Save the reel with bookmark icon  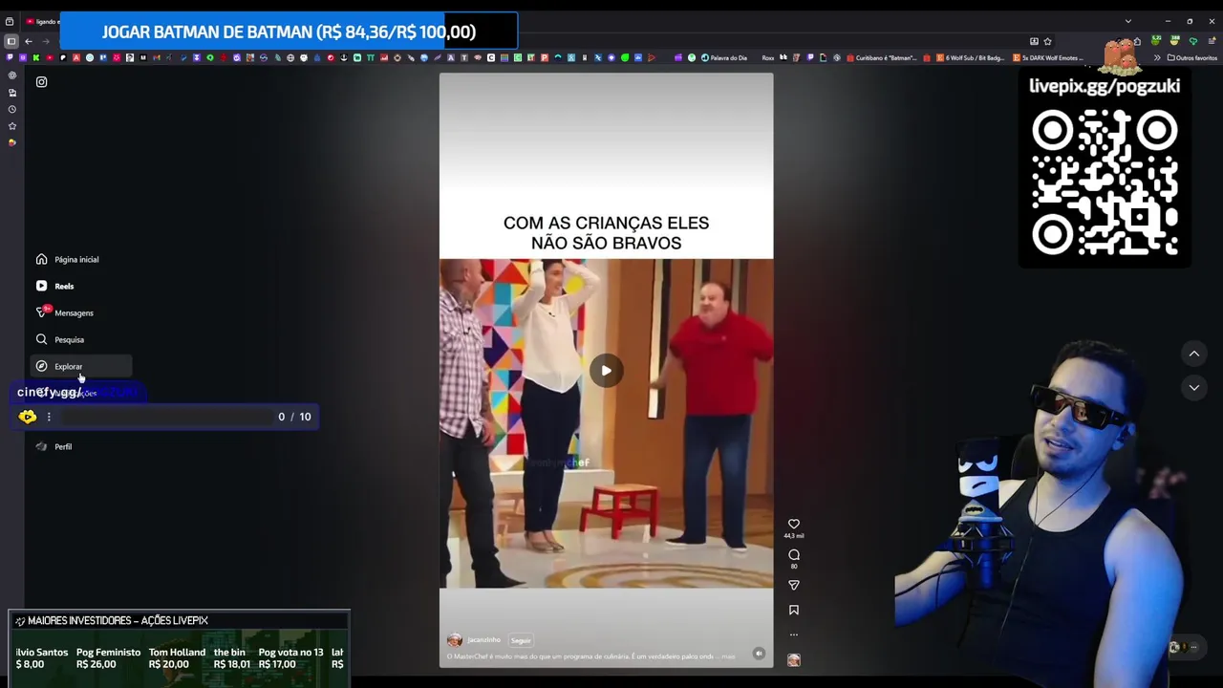click(x=793, y=610)
